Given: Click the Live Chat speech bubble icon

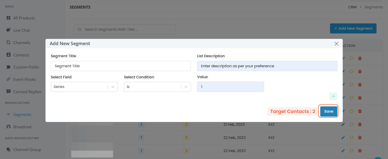Looking at the screenshot, I should click(8, 30).
